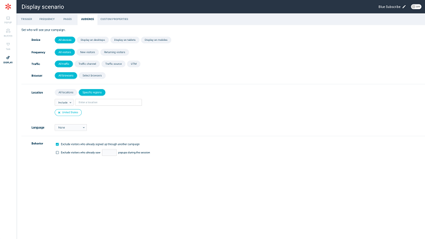
Task: Open the Language dropdown
Action: (x=71, y=127)
